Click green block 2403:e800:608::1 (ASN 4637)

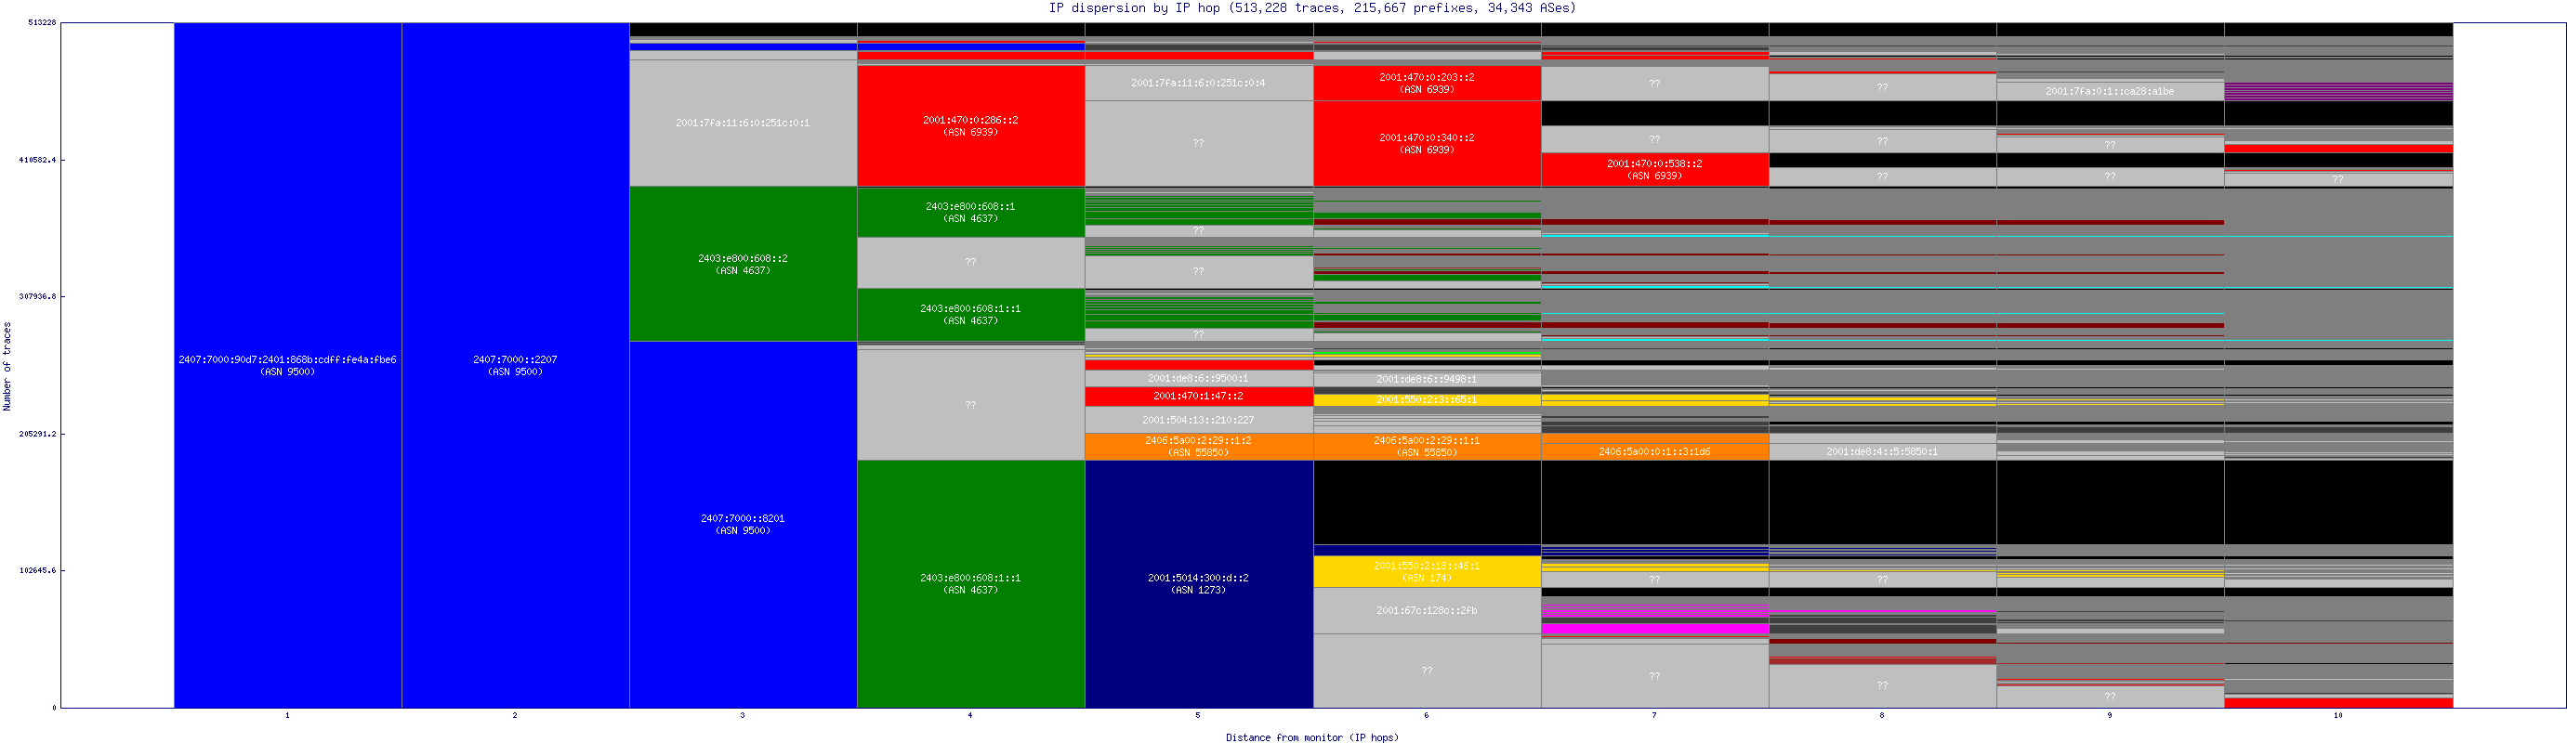(970, 212)
